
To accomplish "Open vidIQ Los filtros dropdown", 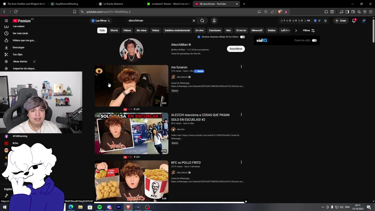I will pyautogui.click(x=100, y=21).
